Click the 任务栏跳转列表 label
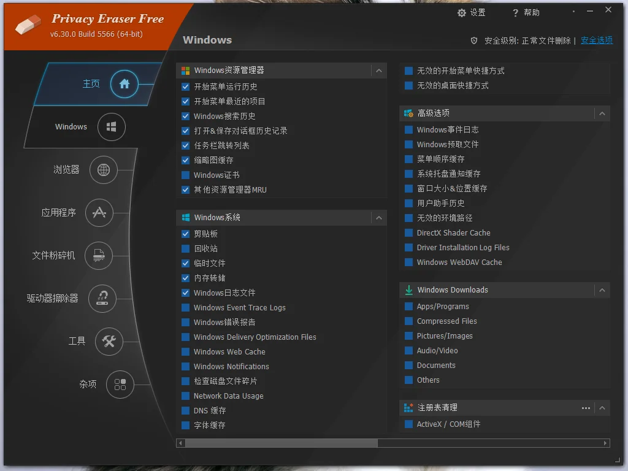This screenshot has height=471, width=628. click(x=221, y=146)
